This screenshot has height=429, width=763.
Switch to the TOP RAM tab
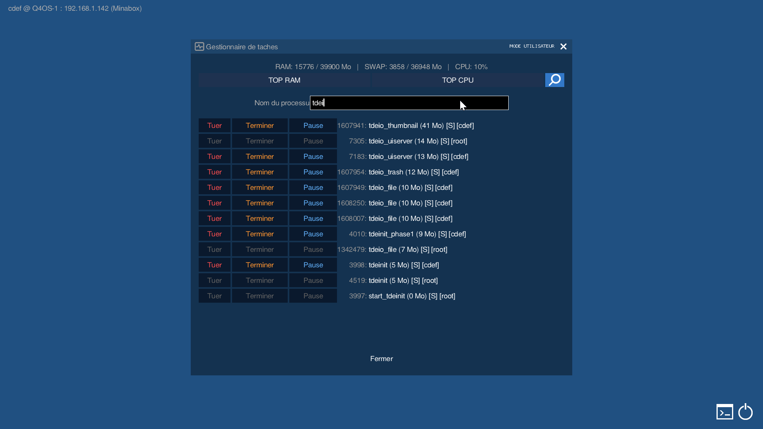click(284, 80)
